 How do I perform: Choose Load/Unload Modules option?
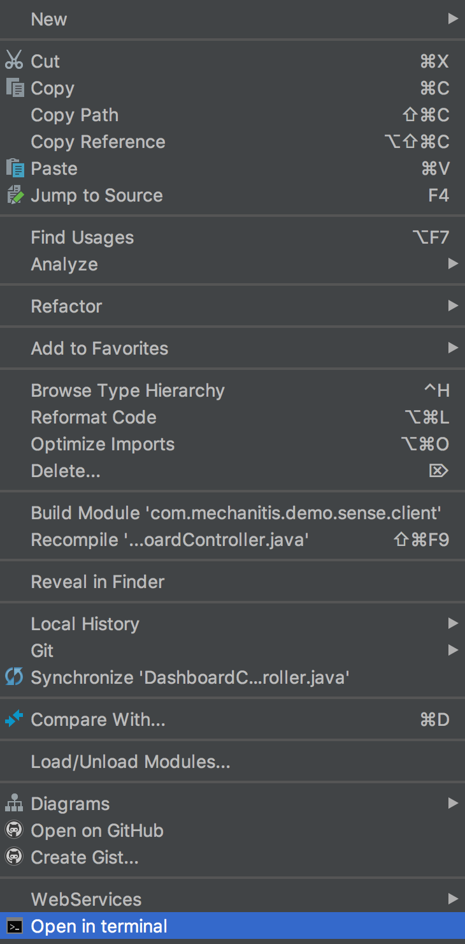pos(232,762)
